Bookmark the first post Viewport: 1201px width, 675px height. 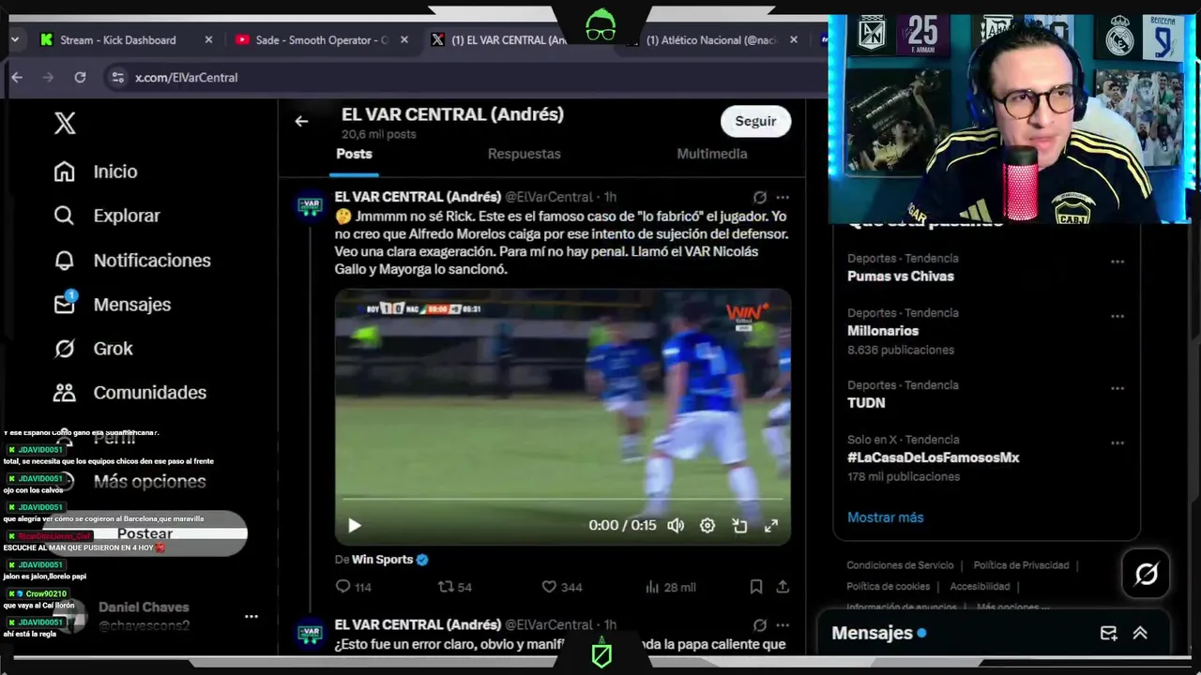[756, 587]
